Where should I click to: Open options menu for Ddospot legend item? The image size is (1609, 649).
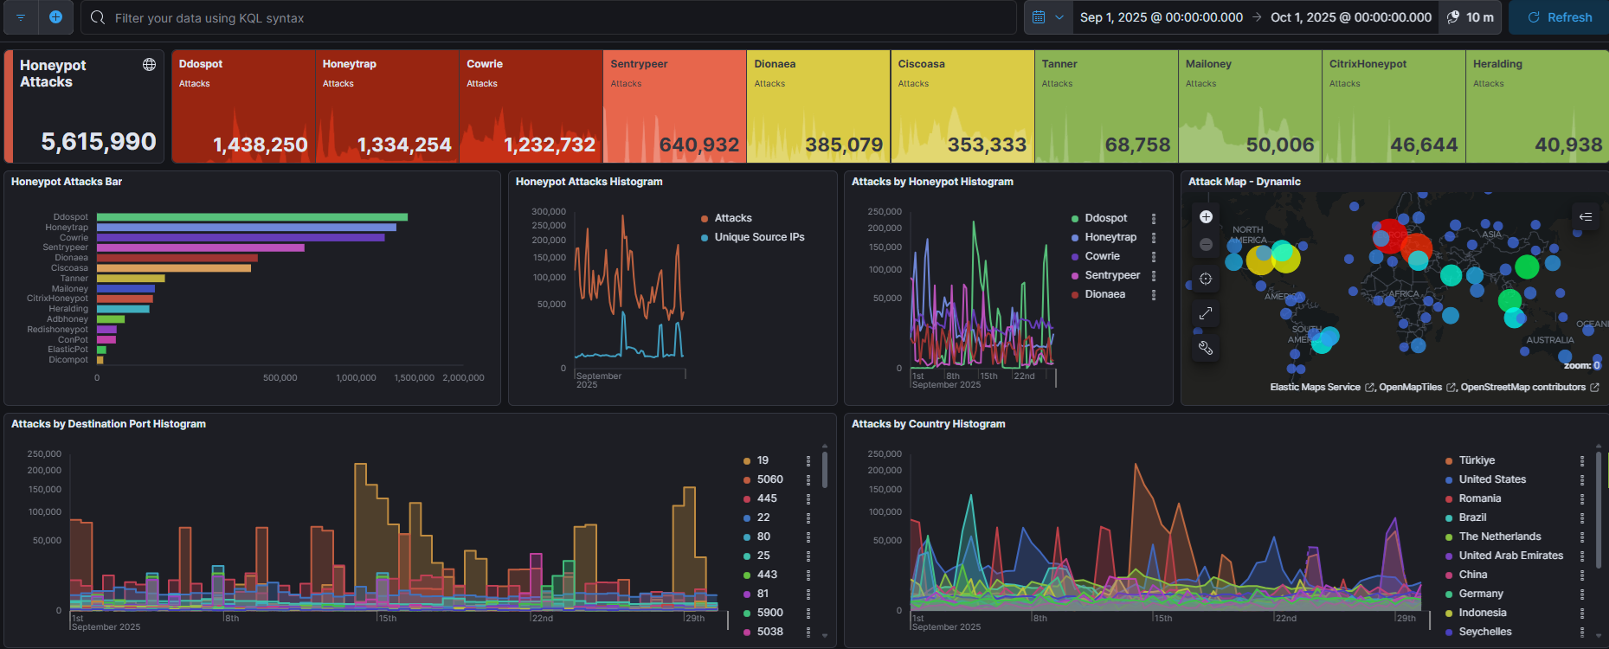tap(1154, 218)
